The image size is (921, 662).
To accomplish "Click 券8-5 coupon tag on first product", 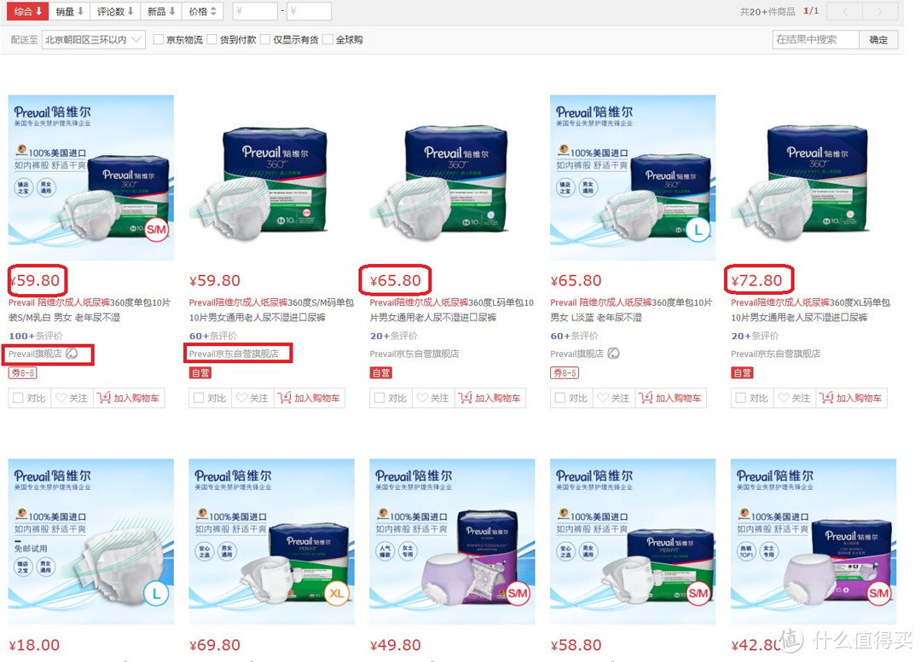I will pyautogui.click(x=23, y=372).
